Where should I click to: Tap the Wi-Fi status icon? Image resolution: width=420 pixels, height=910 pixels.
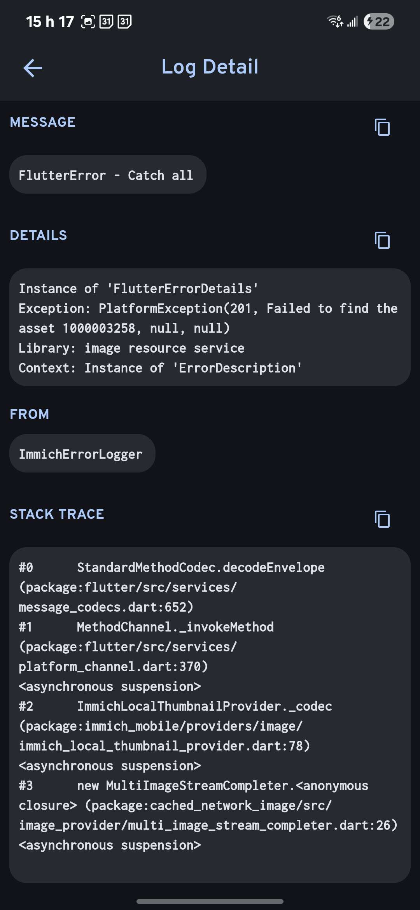coord(335,21)
